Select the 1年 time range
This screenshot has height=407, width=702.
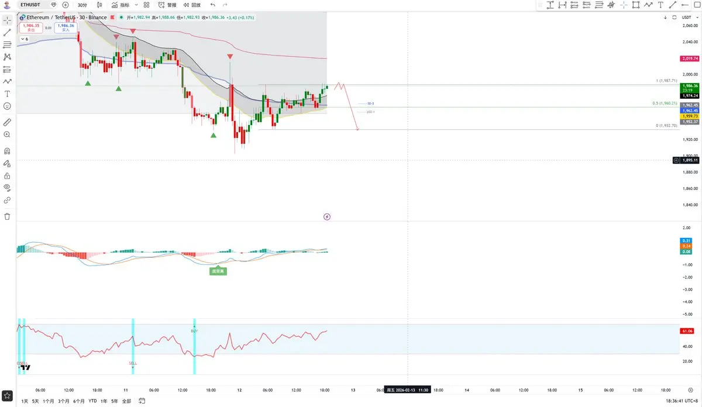104,401
